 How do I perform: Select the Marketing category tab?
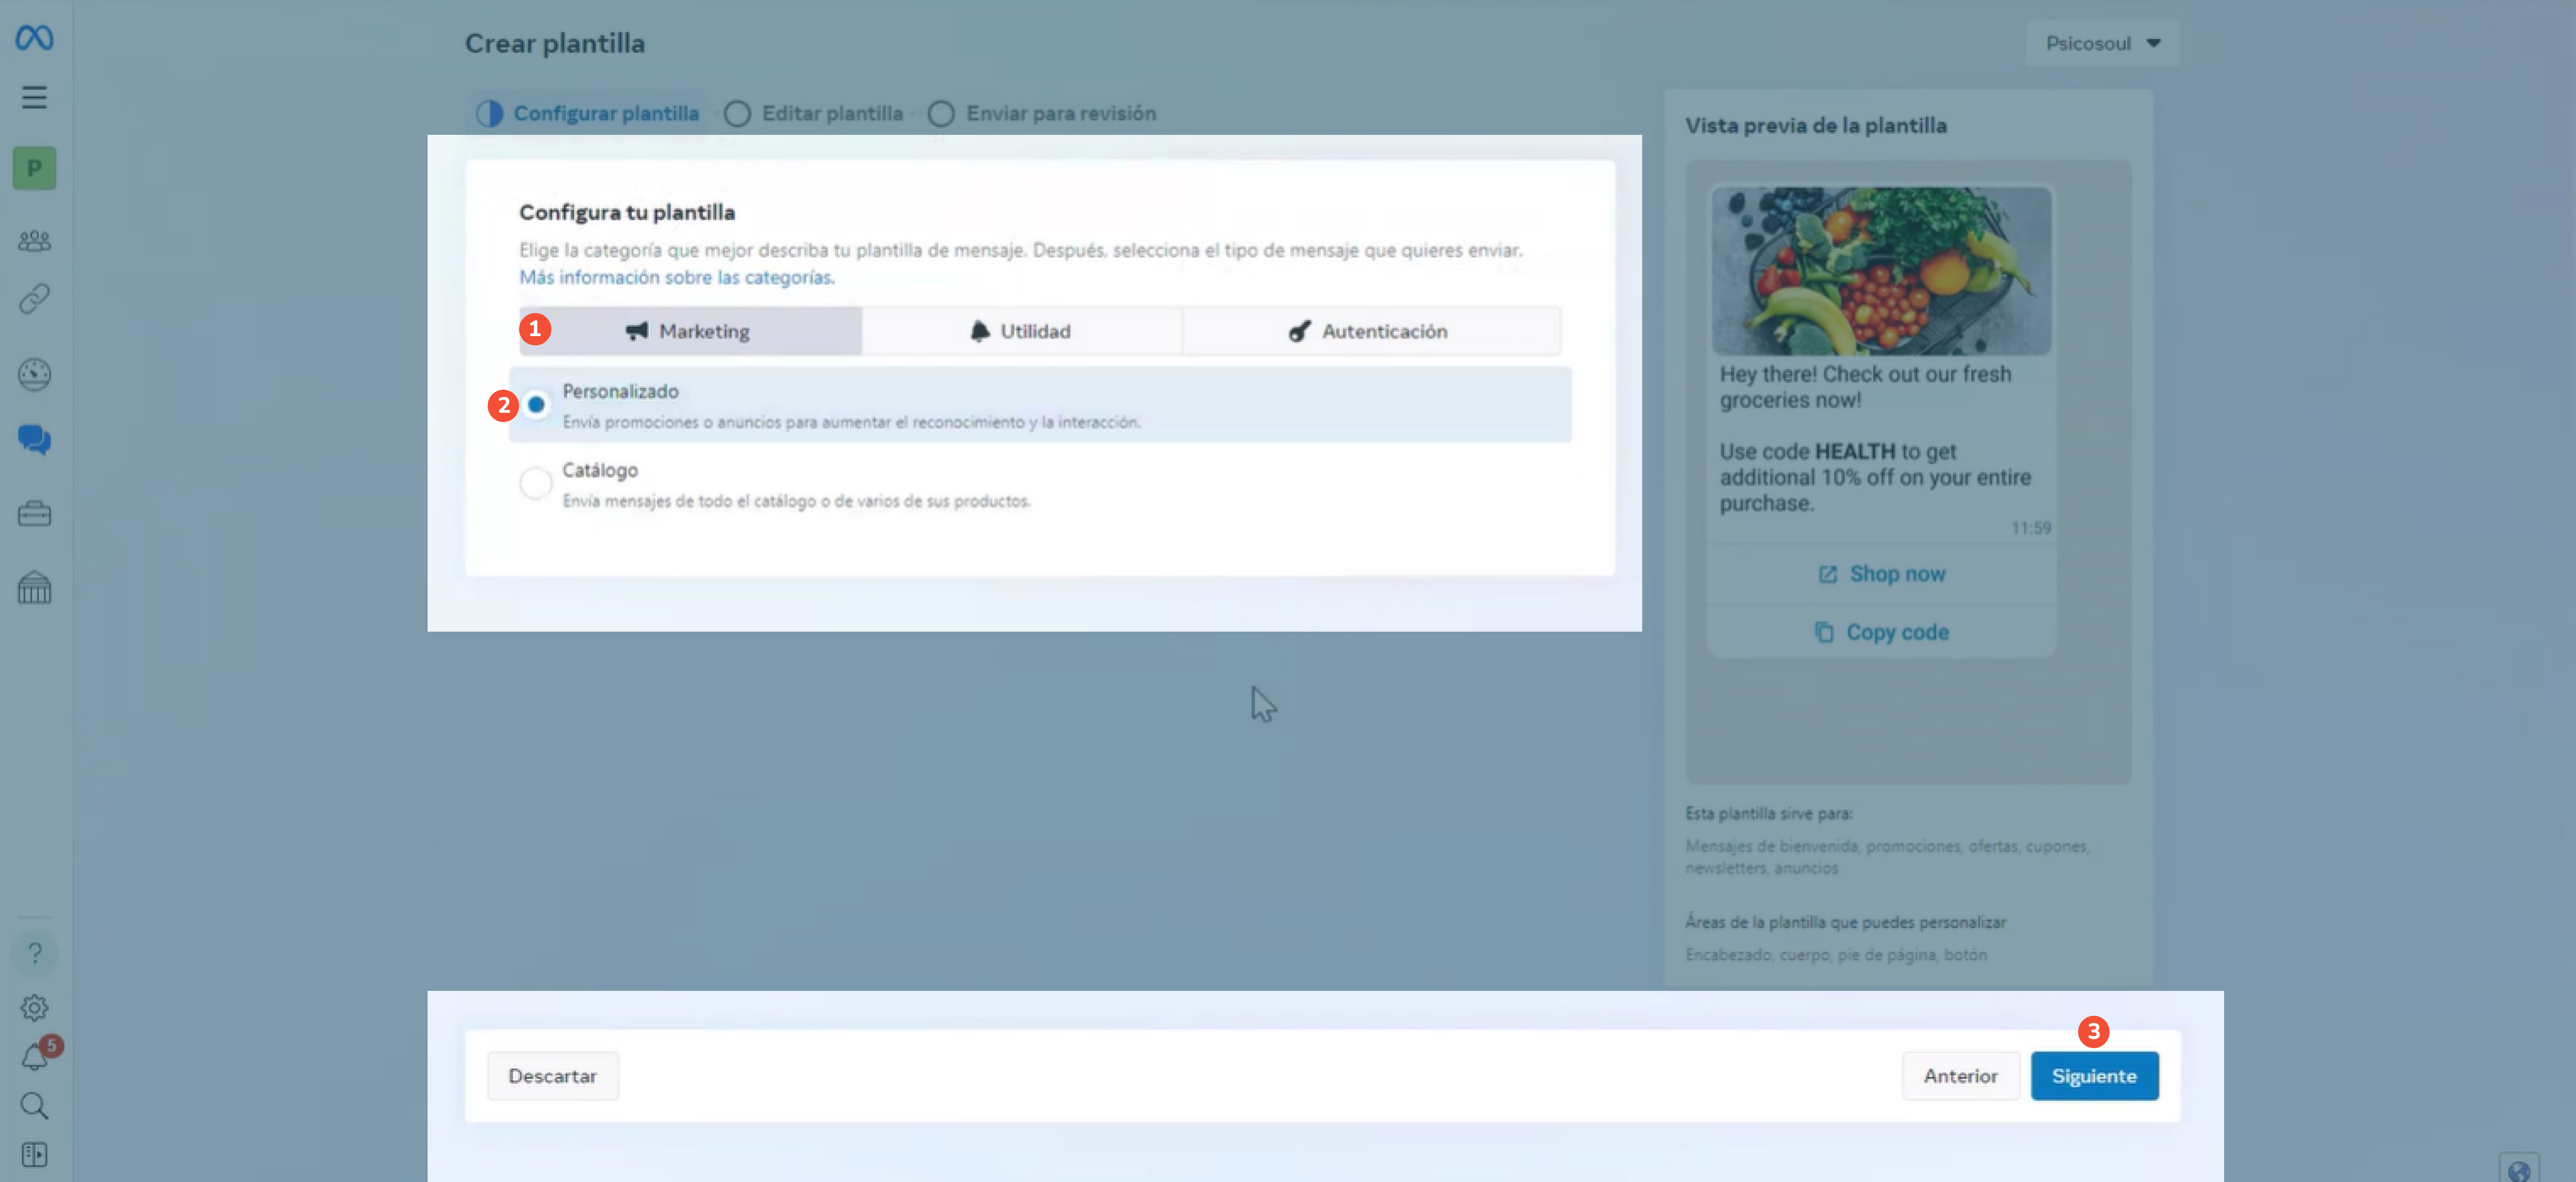690,331
